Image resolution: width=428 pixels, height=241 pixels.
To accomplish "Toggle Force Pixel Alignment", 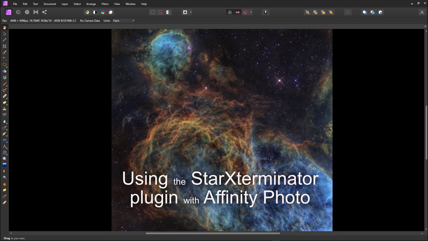I will coord(230,12).
